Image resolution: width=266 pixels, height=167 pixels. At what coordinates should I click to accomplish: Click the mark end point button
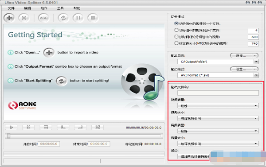coord(80,127)
